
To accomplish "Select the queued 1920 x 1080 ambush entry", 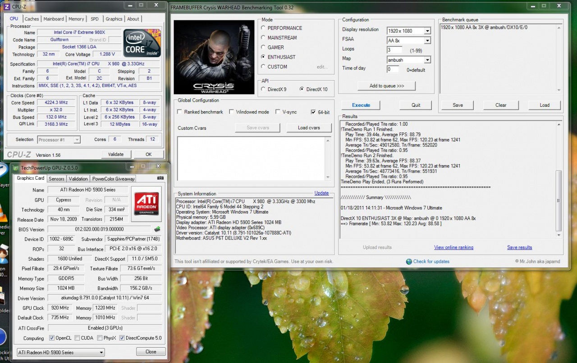I will click(484, 27).
